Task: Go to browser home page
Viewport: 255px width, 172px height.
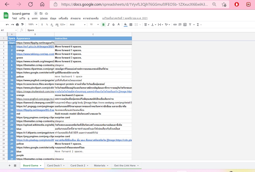Action: (42, 4)
